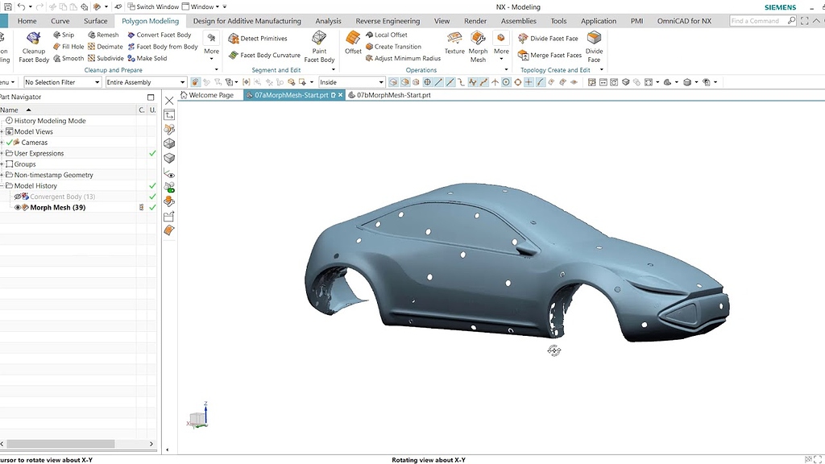This screenshot has height=464, width=825.
Task: Toggle visibility checkmark next to Morph Mesh
Action: pos(151,207)
